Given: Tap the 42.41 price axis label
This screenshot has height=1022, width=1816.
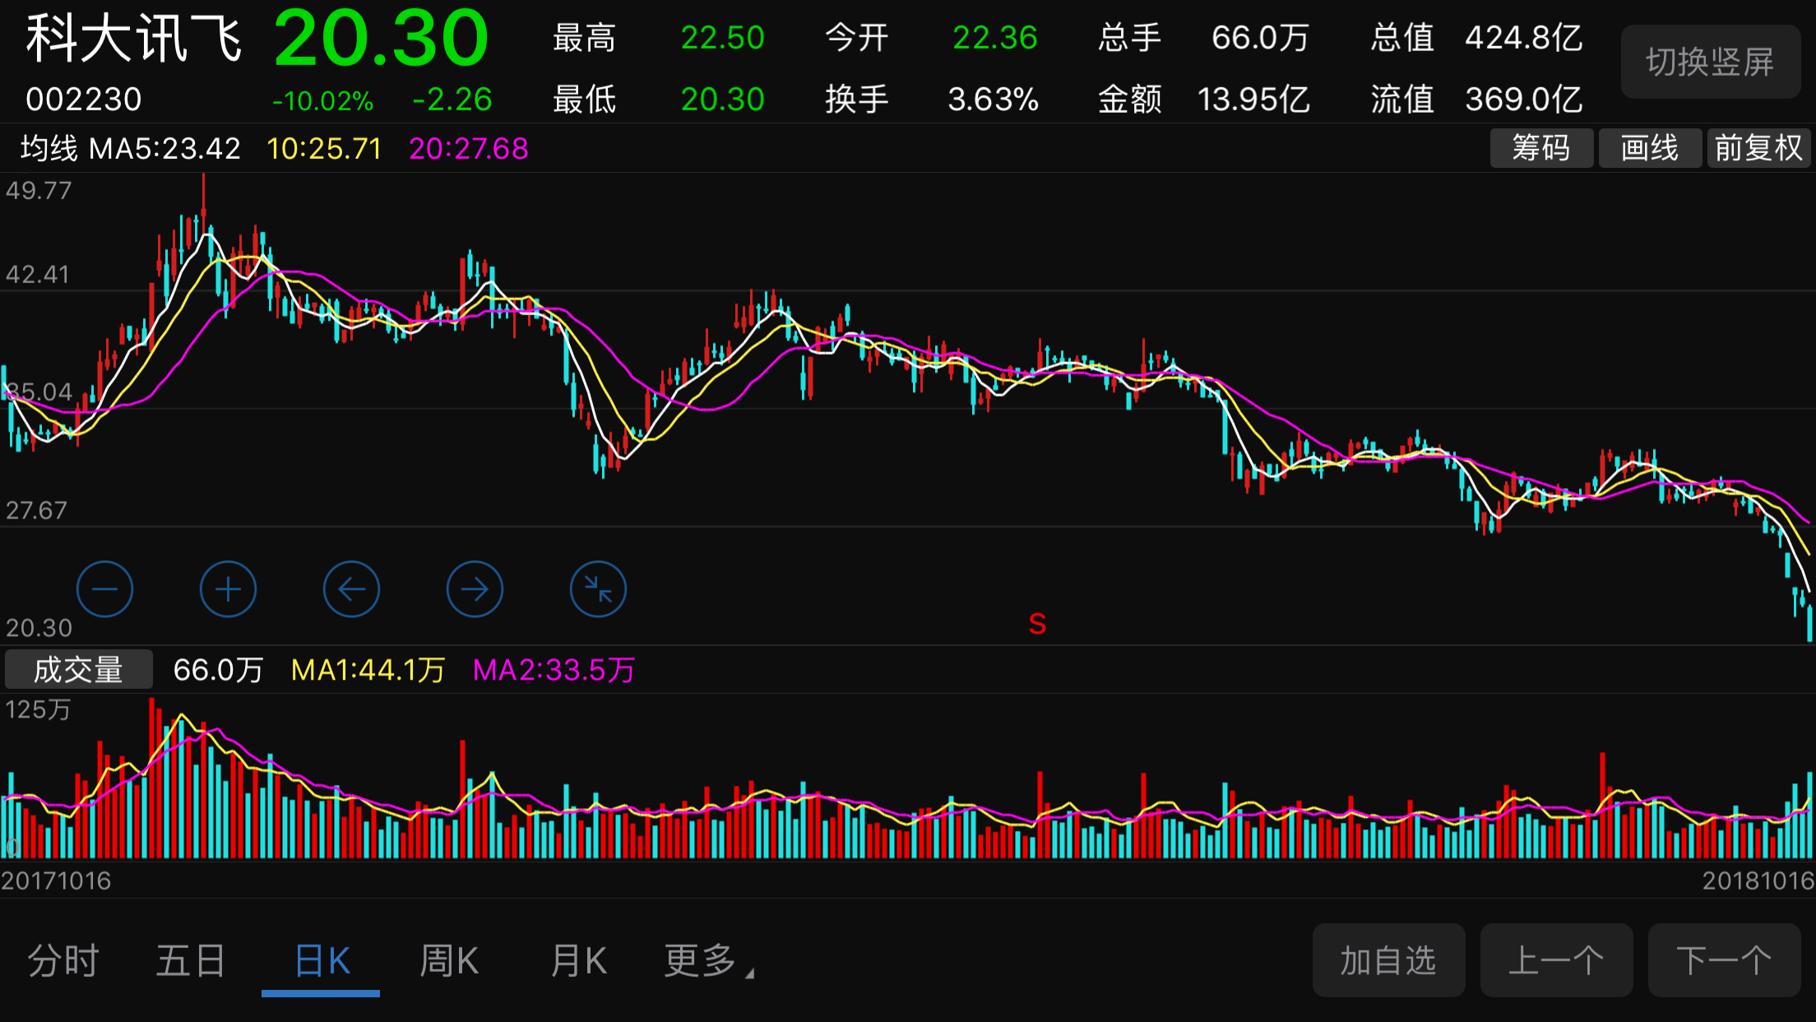Looking at the screenshot, I should (x=38, y=274).
